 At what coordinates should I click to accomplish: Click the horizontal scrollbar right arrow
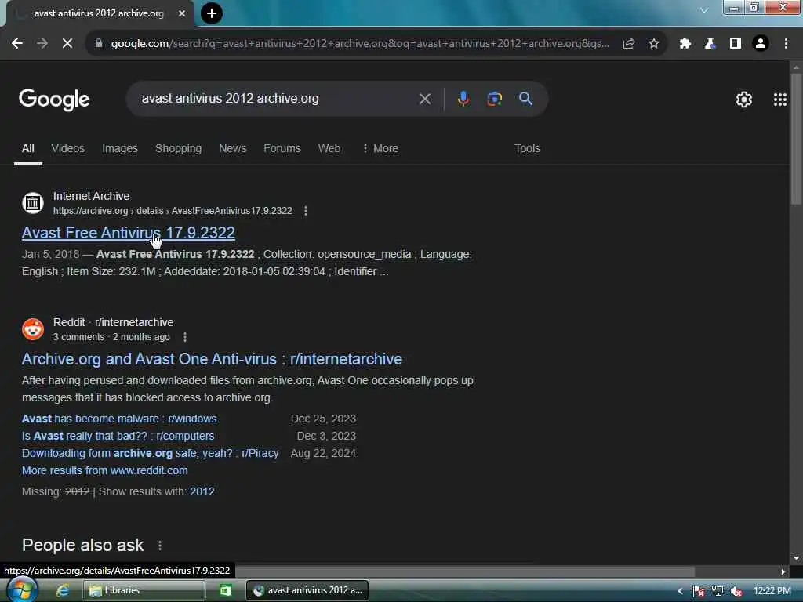tap(783, 571)
